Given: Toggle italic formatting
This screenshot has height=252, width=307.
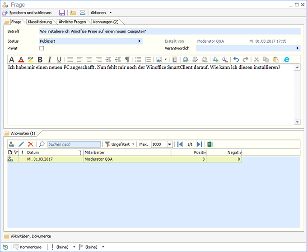Looking at the screenshot, I should (50, 59).
